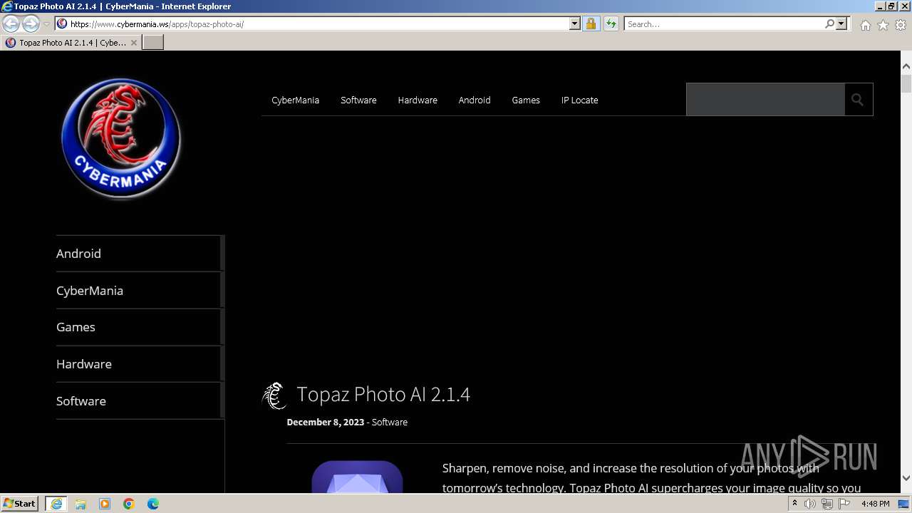This screenshot has width=912, height=513.
Task: Open Android in top navigation
Action: coord(475,100)
